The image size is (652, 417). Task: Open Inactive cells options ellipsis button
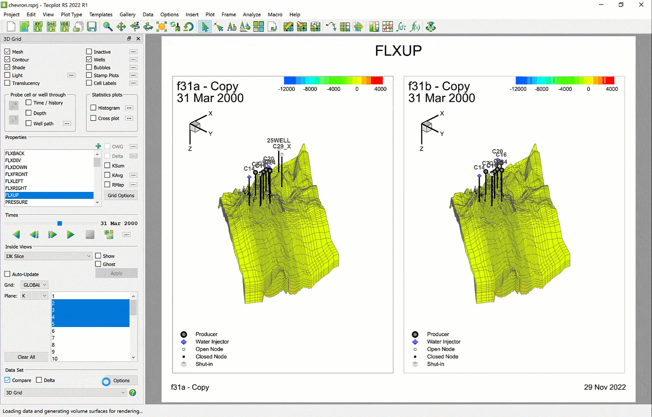point(133,52)
